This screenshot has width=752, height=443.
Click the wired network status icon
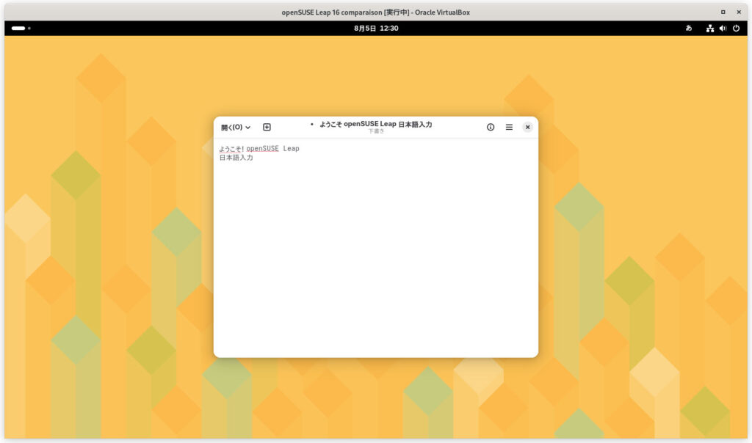coord(710,29)
